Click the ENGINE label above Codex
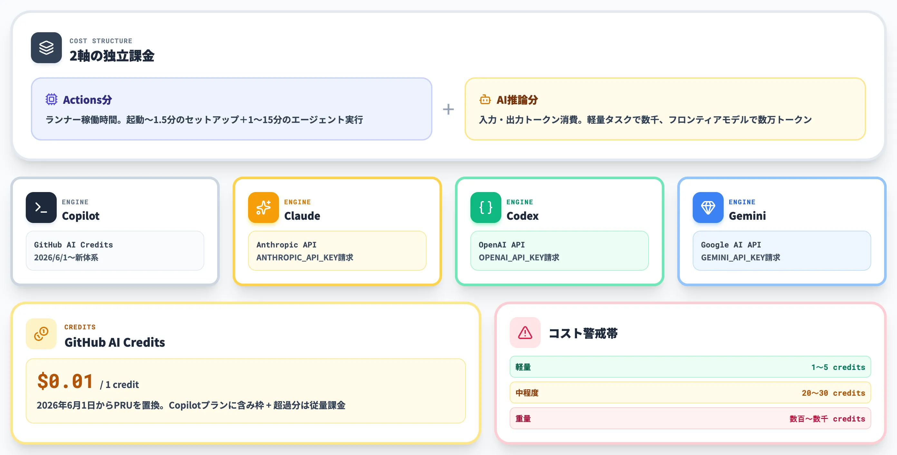 tap(519, 202)
